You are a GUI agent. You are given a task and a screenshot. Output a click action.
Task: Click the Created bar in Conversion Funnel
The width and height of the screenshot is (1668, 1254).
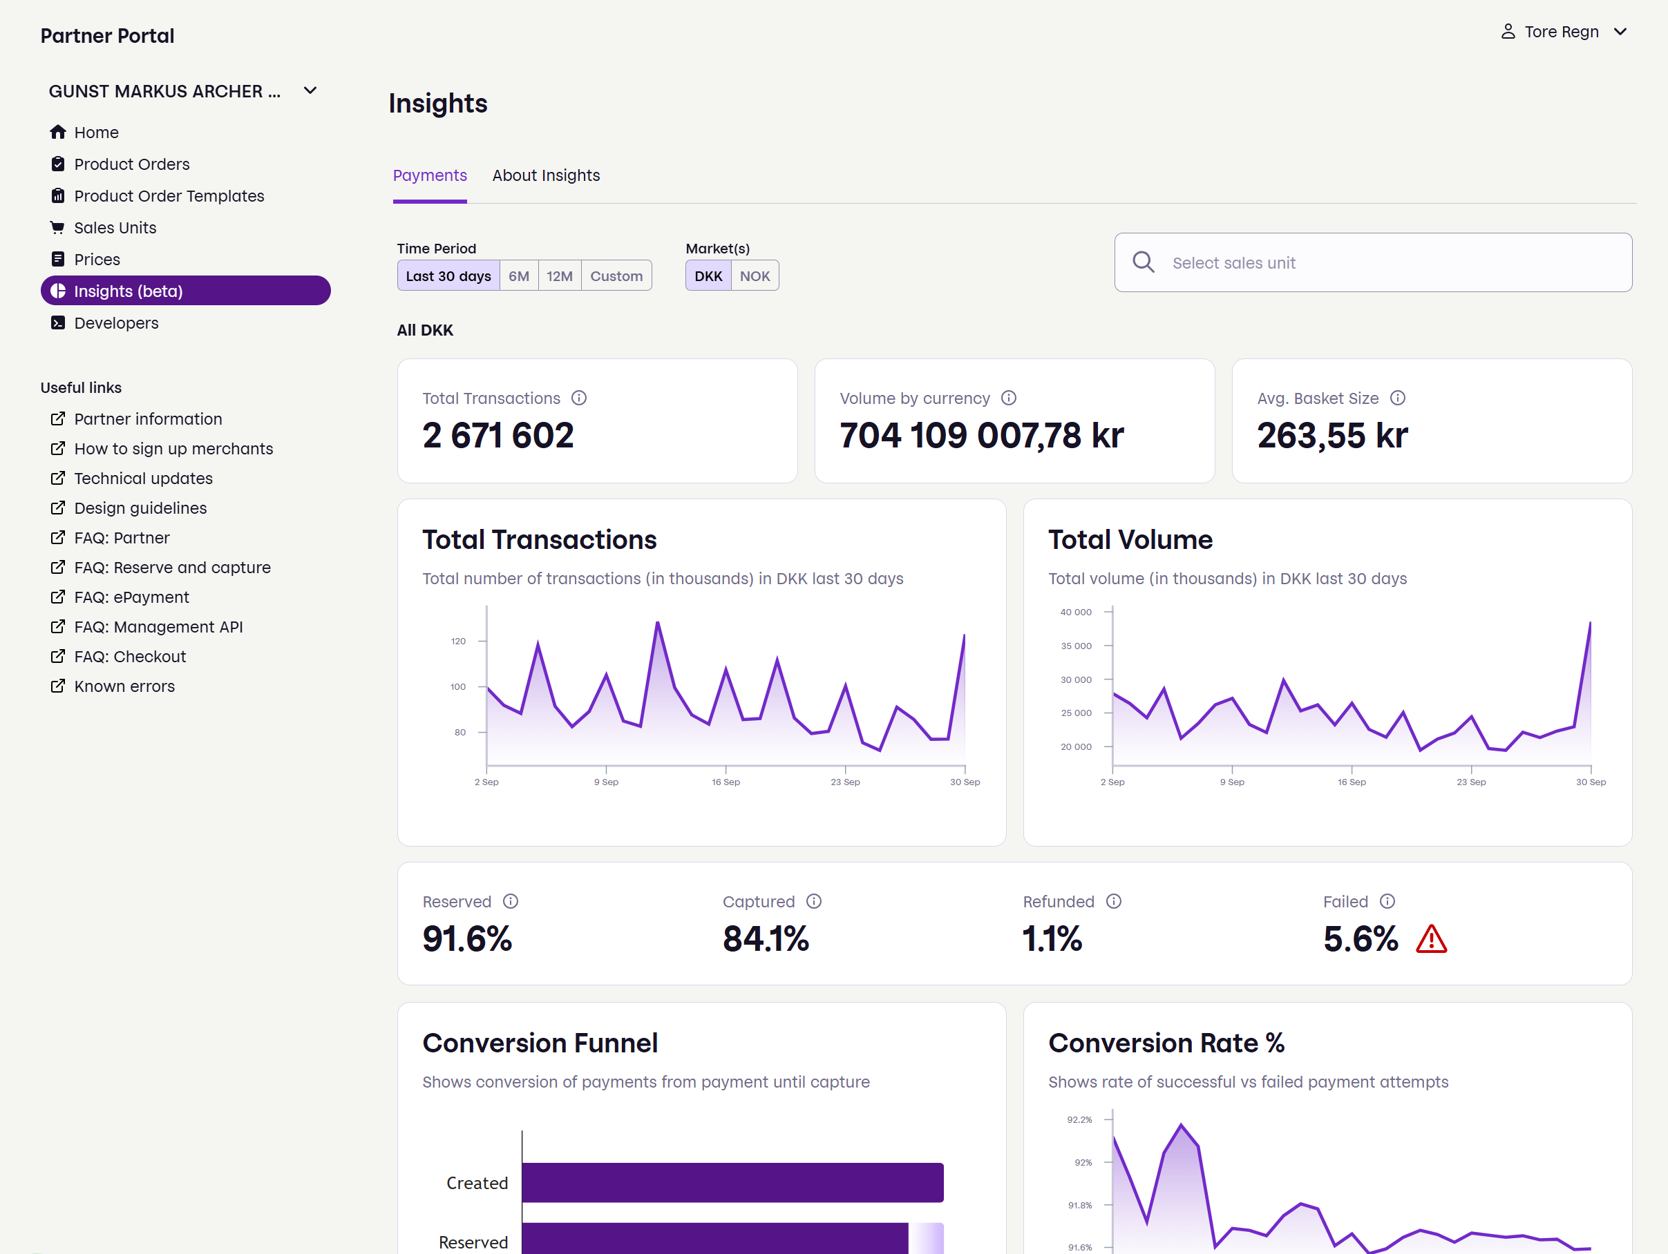tap(732, 1182)
